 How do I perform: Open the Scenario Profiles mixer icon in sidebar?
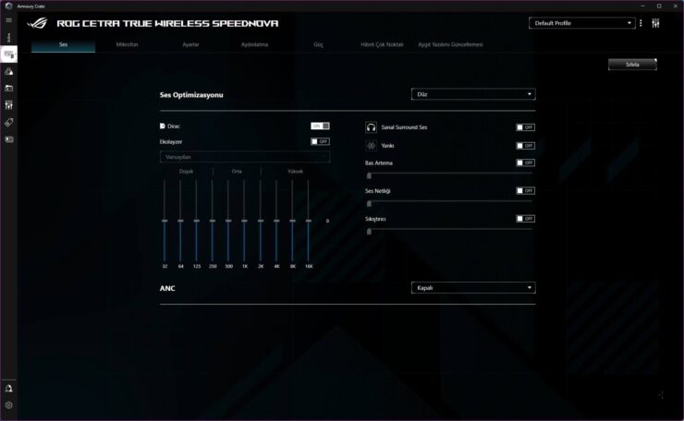click(8, 105)
